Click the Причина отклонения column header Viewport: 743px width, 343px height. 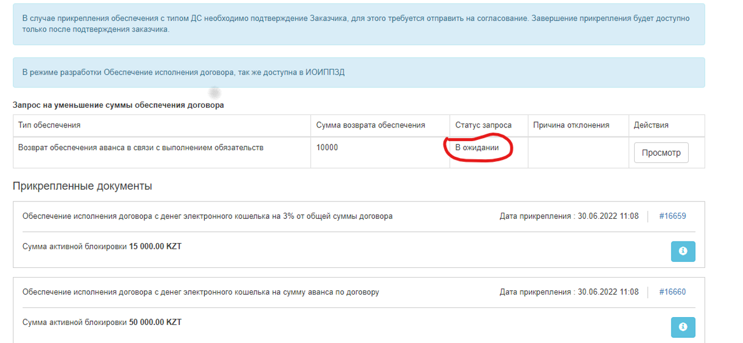point(571,125)
